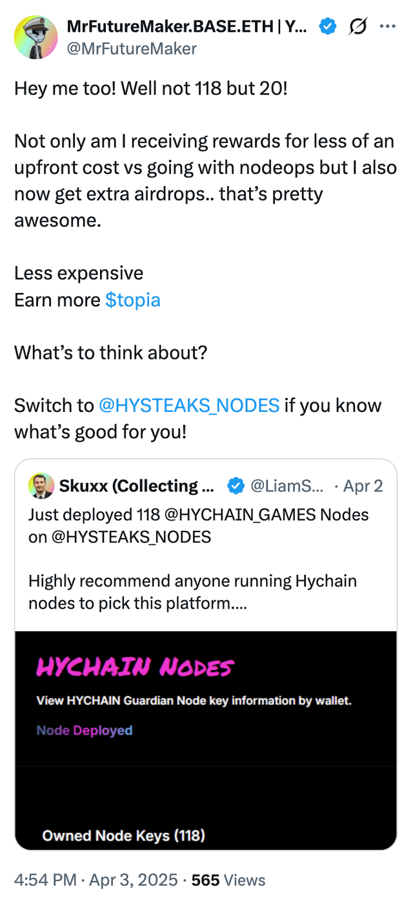Click MrFutureMaker's profile avatar
This screenshot has width=413, height=906.
36,38
